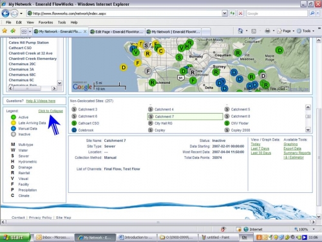Viewport: 322px width, 242px height.
Task: Click the green S marker for CNV Flodar
Action: click(227, 123)
